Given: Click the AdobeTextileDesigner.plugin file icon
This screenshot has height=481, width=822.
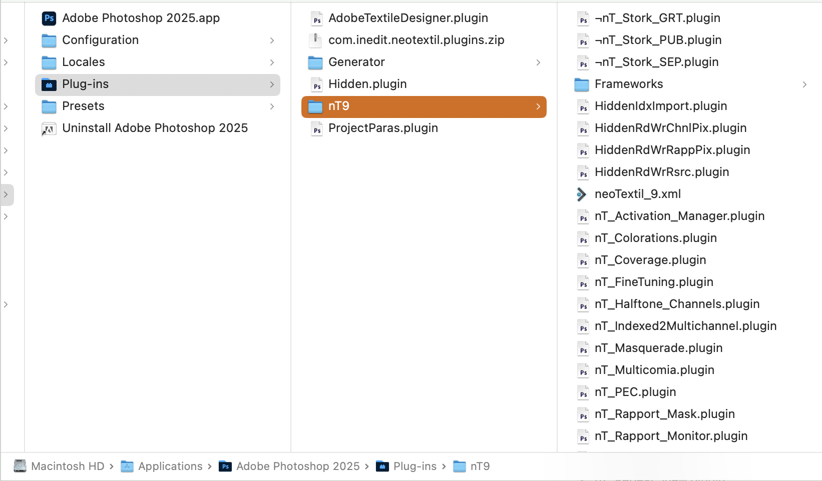Looking at the screenshot, I should coord(316,18).
